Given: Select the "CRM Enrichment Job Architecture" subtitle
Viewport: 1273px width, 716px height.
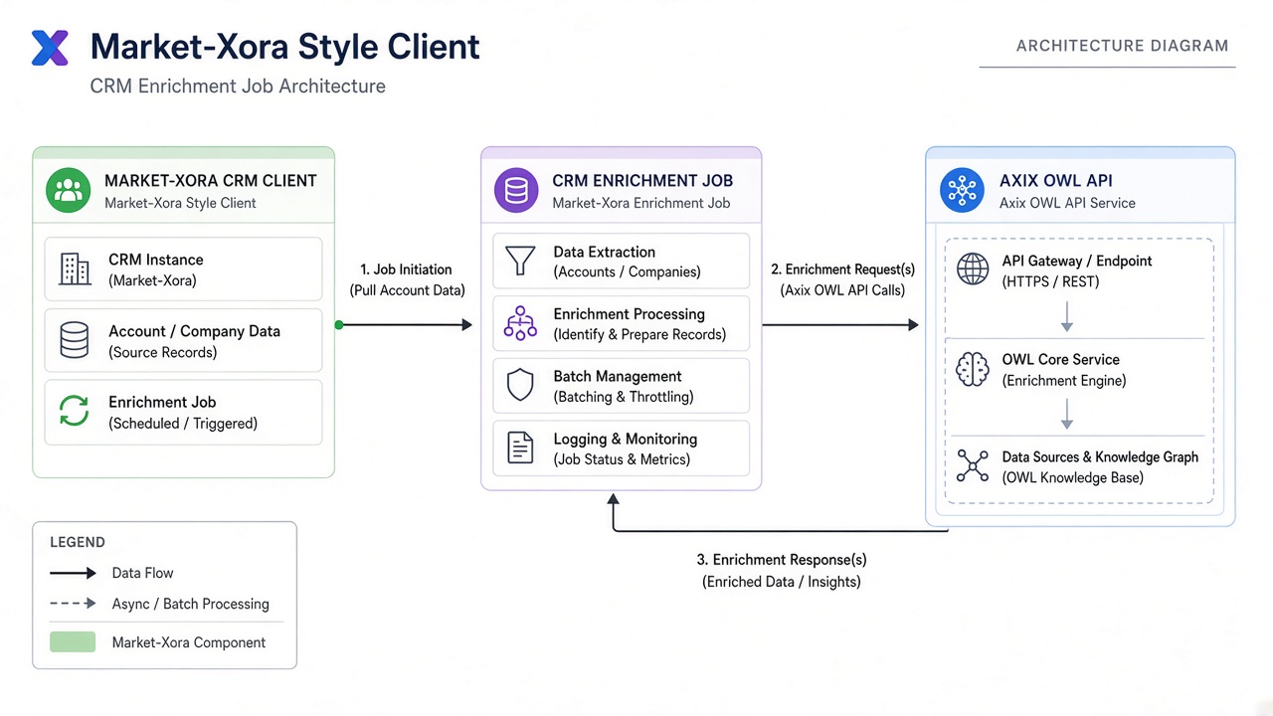Looking at the screenshot, I should 238,86.
